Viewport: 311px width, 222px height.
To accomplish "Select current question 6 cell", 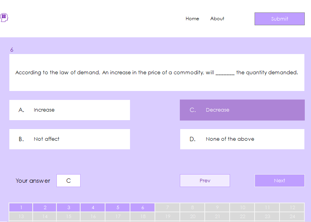I will (142, 208).
